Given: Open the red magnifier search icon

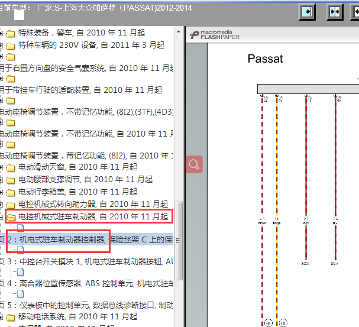Looking at the screenshot, I should [x=194, y=164].
